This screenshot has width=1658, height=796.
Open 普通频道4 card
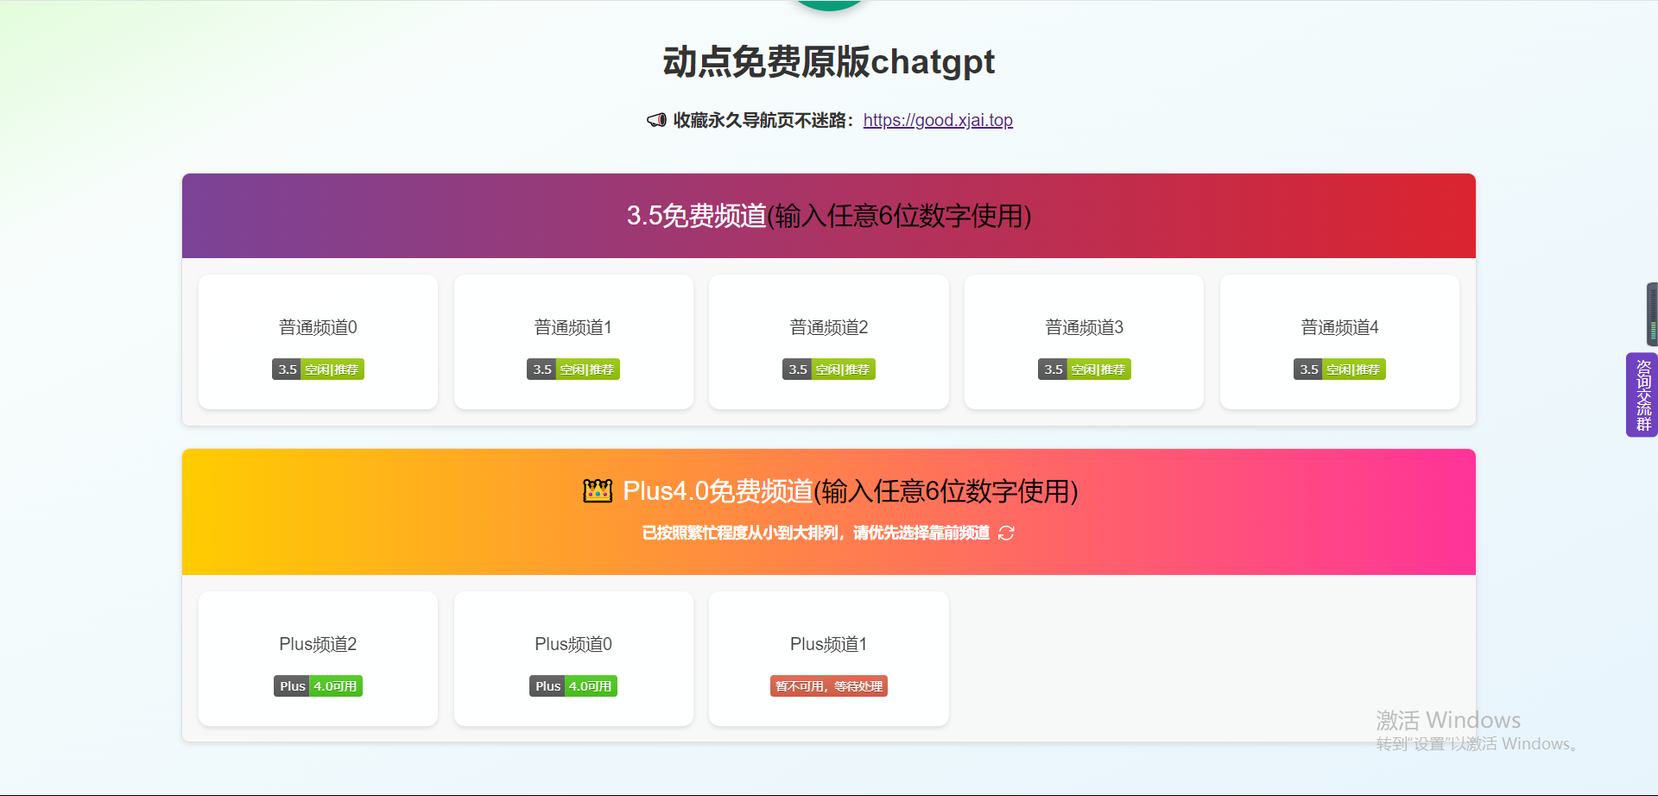click(x=1339, y=342)
